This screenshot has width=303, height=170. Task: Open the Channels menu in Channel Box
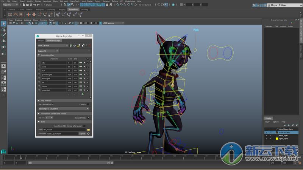point(269,26)
